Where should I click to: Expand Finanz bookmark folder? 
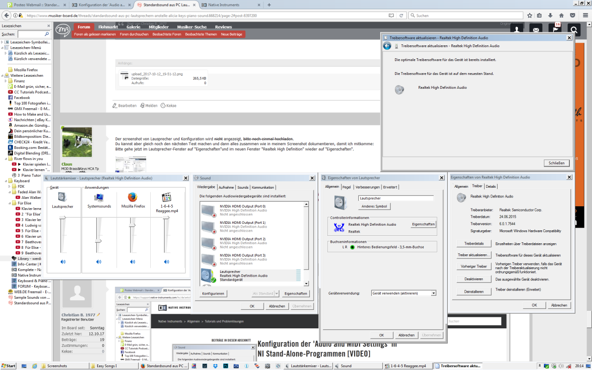tap(6, 81)
